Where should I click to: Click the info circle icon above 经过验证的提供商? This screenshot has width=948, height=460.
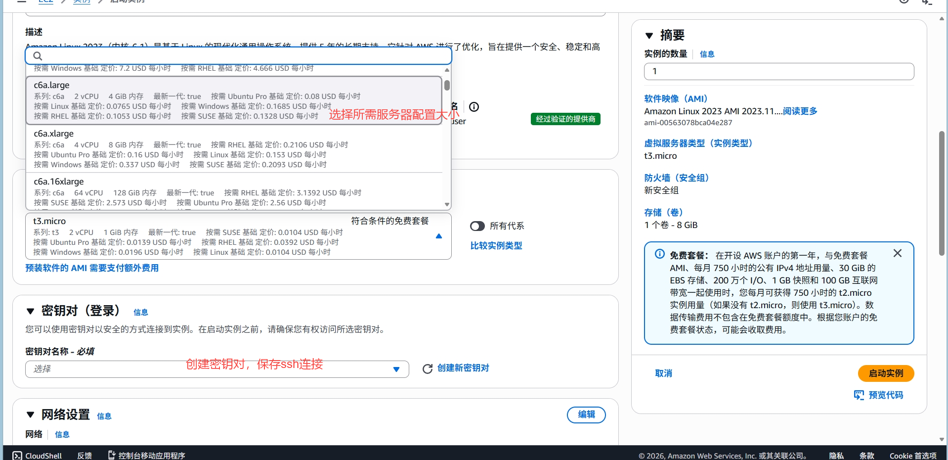point(474,107)
